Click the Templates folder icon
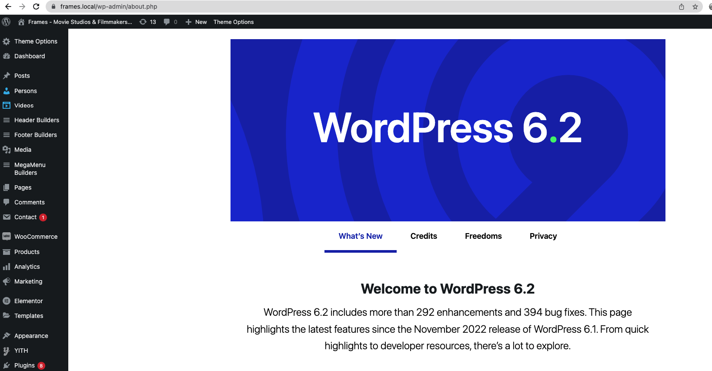 [7, 316]
